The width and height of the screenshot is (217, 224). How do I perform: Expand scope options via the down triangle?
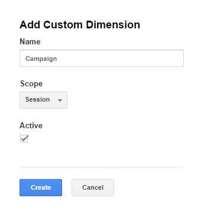[60, 100]
